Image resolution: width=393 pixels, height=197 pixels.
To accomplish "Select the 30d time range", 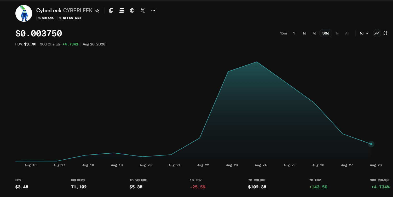I will 326,33.
